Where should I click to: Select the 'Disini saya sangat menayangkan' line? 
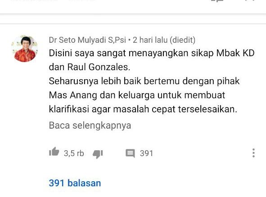tap(152, 53)
